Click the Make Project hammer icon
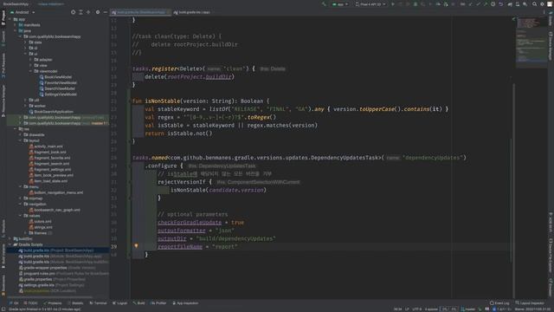 (x=324, y=4)
